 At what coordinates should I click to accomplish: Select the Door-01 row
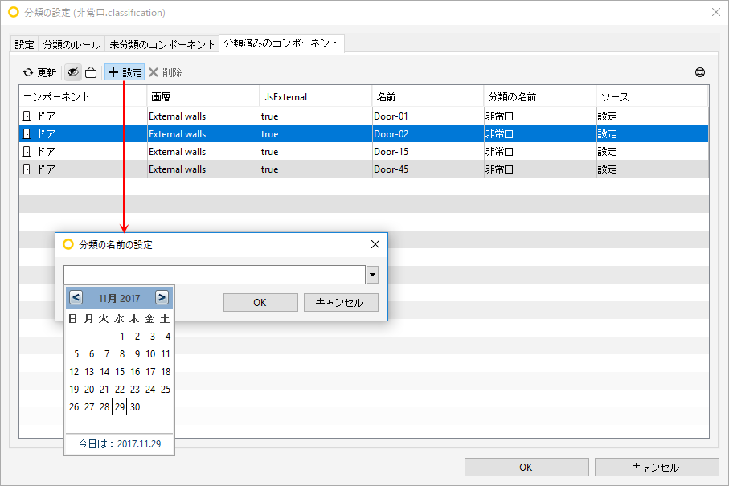point(364,116)
